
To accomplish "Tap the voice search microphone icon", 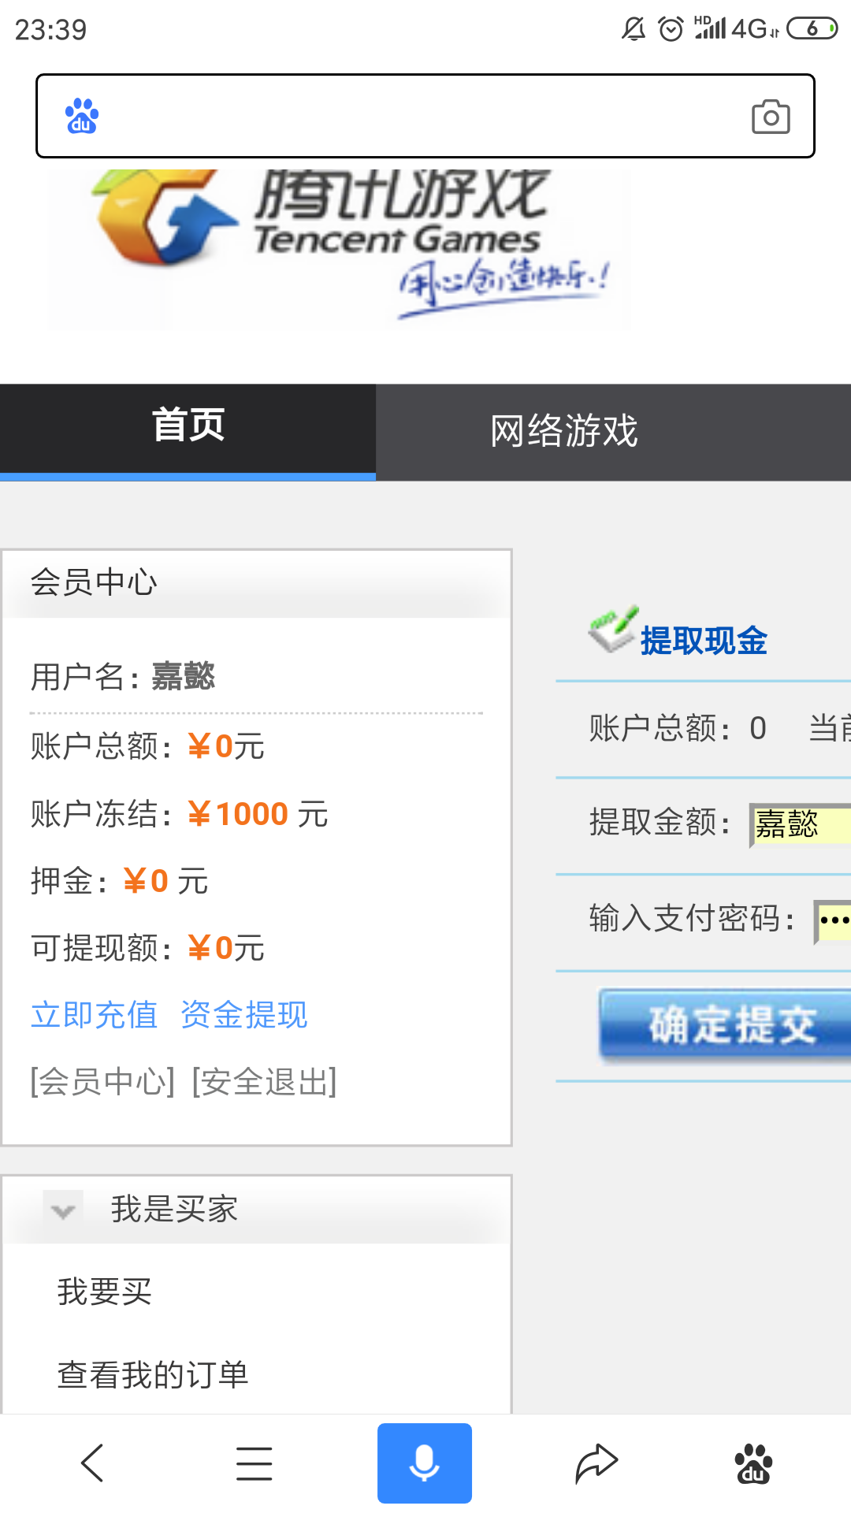I will [x=425, y=1462].
